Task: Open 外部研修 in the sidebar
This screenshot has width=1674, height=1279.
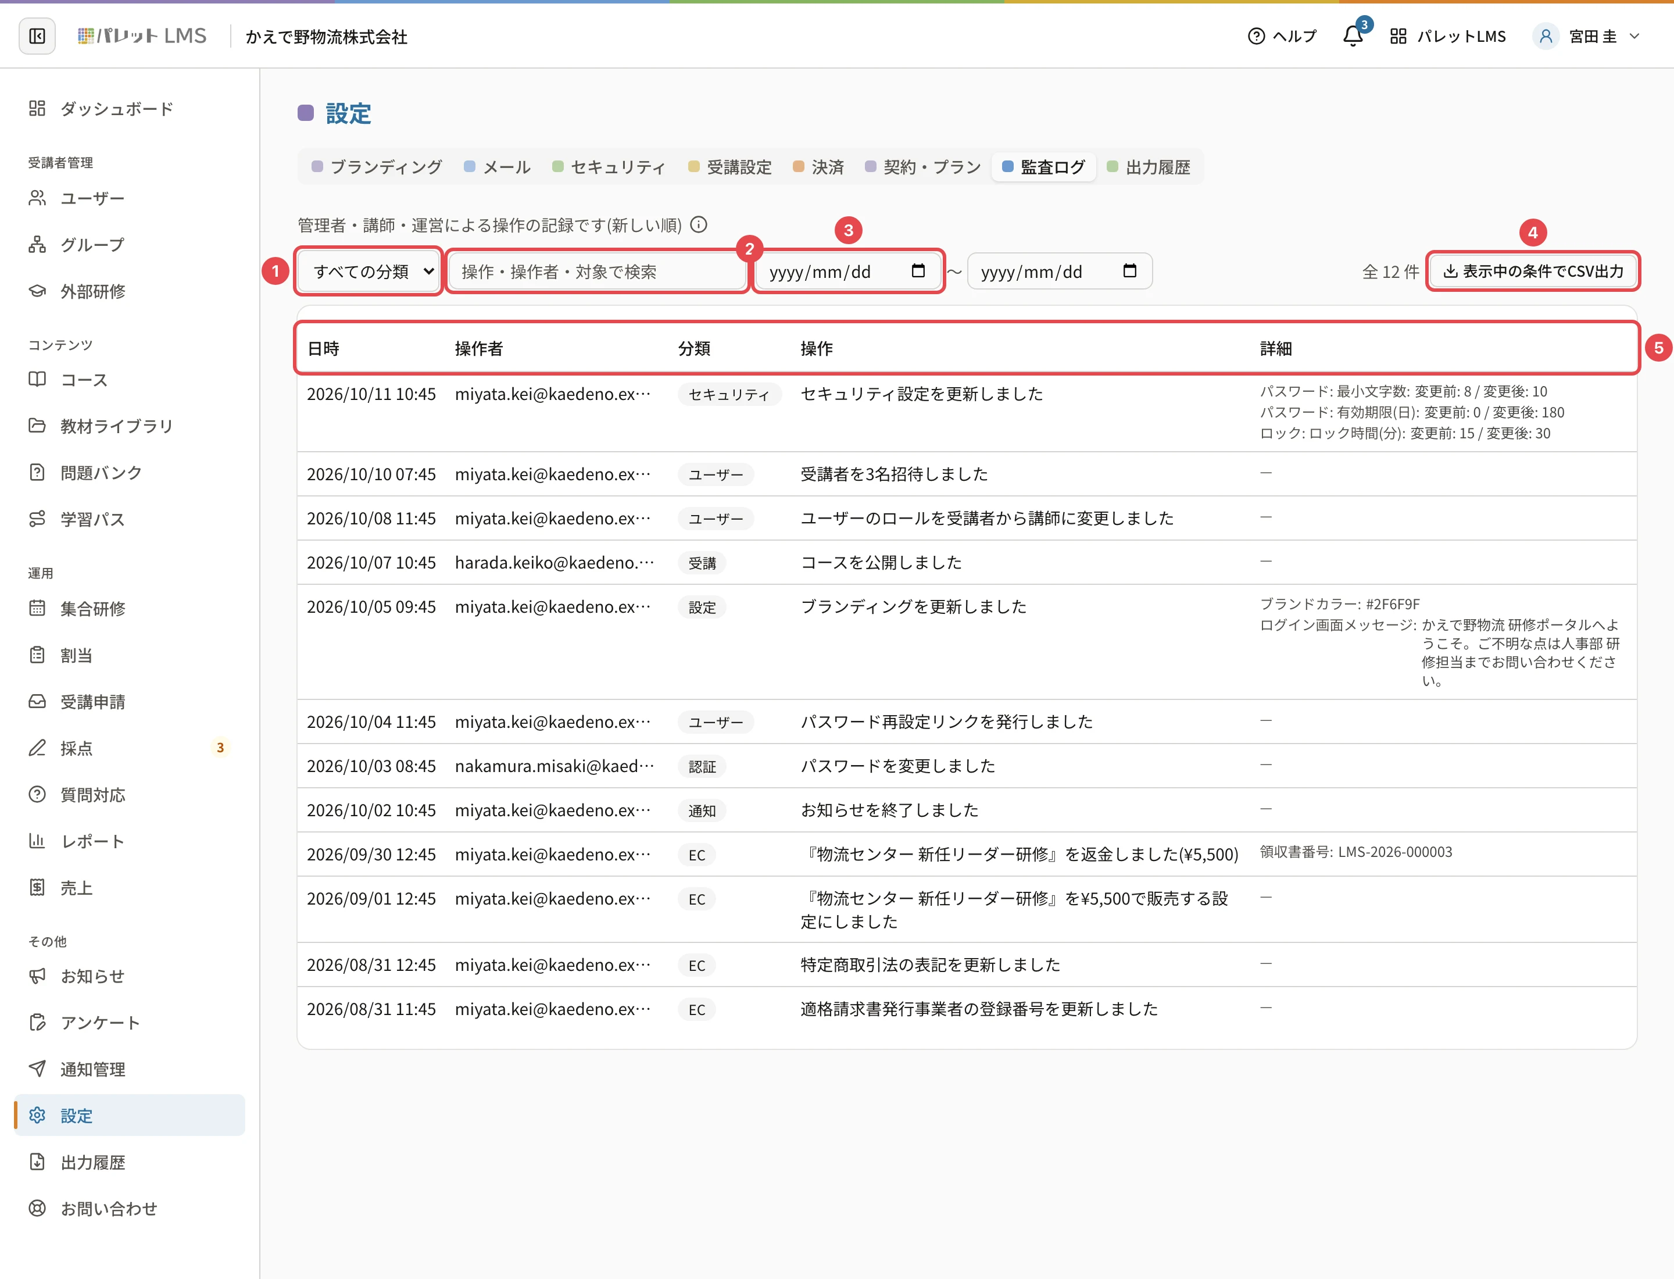Action: point(130,291)
